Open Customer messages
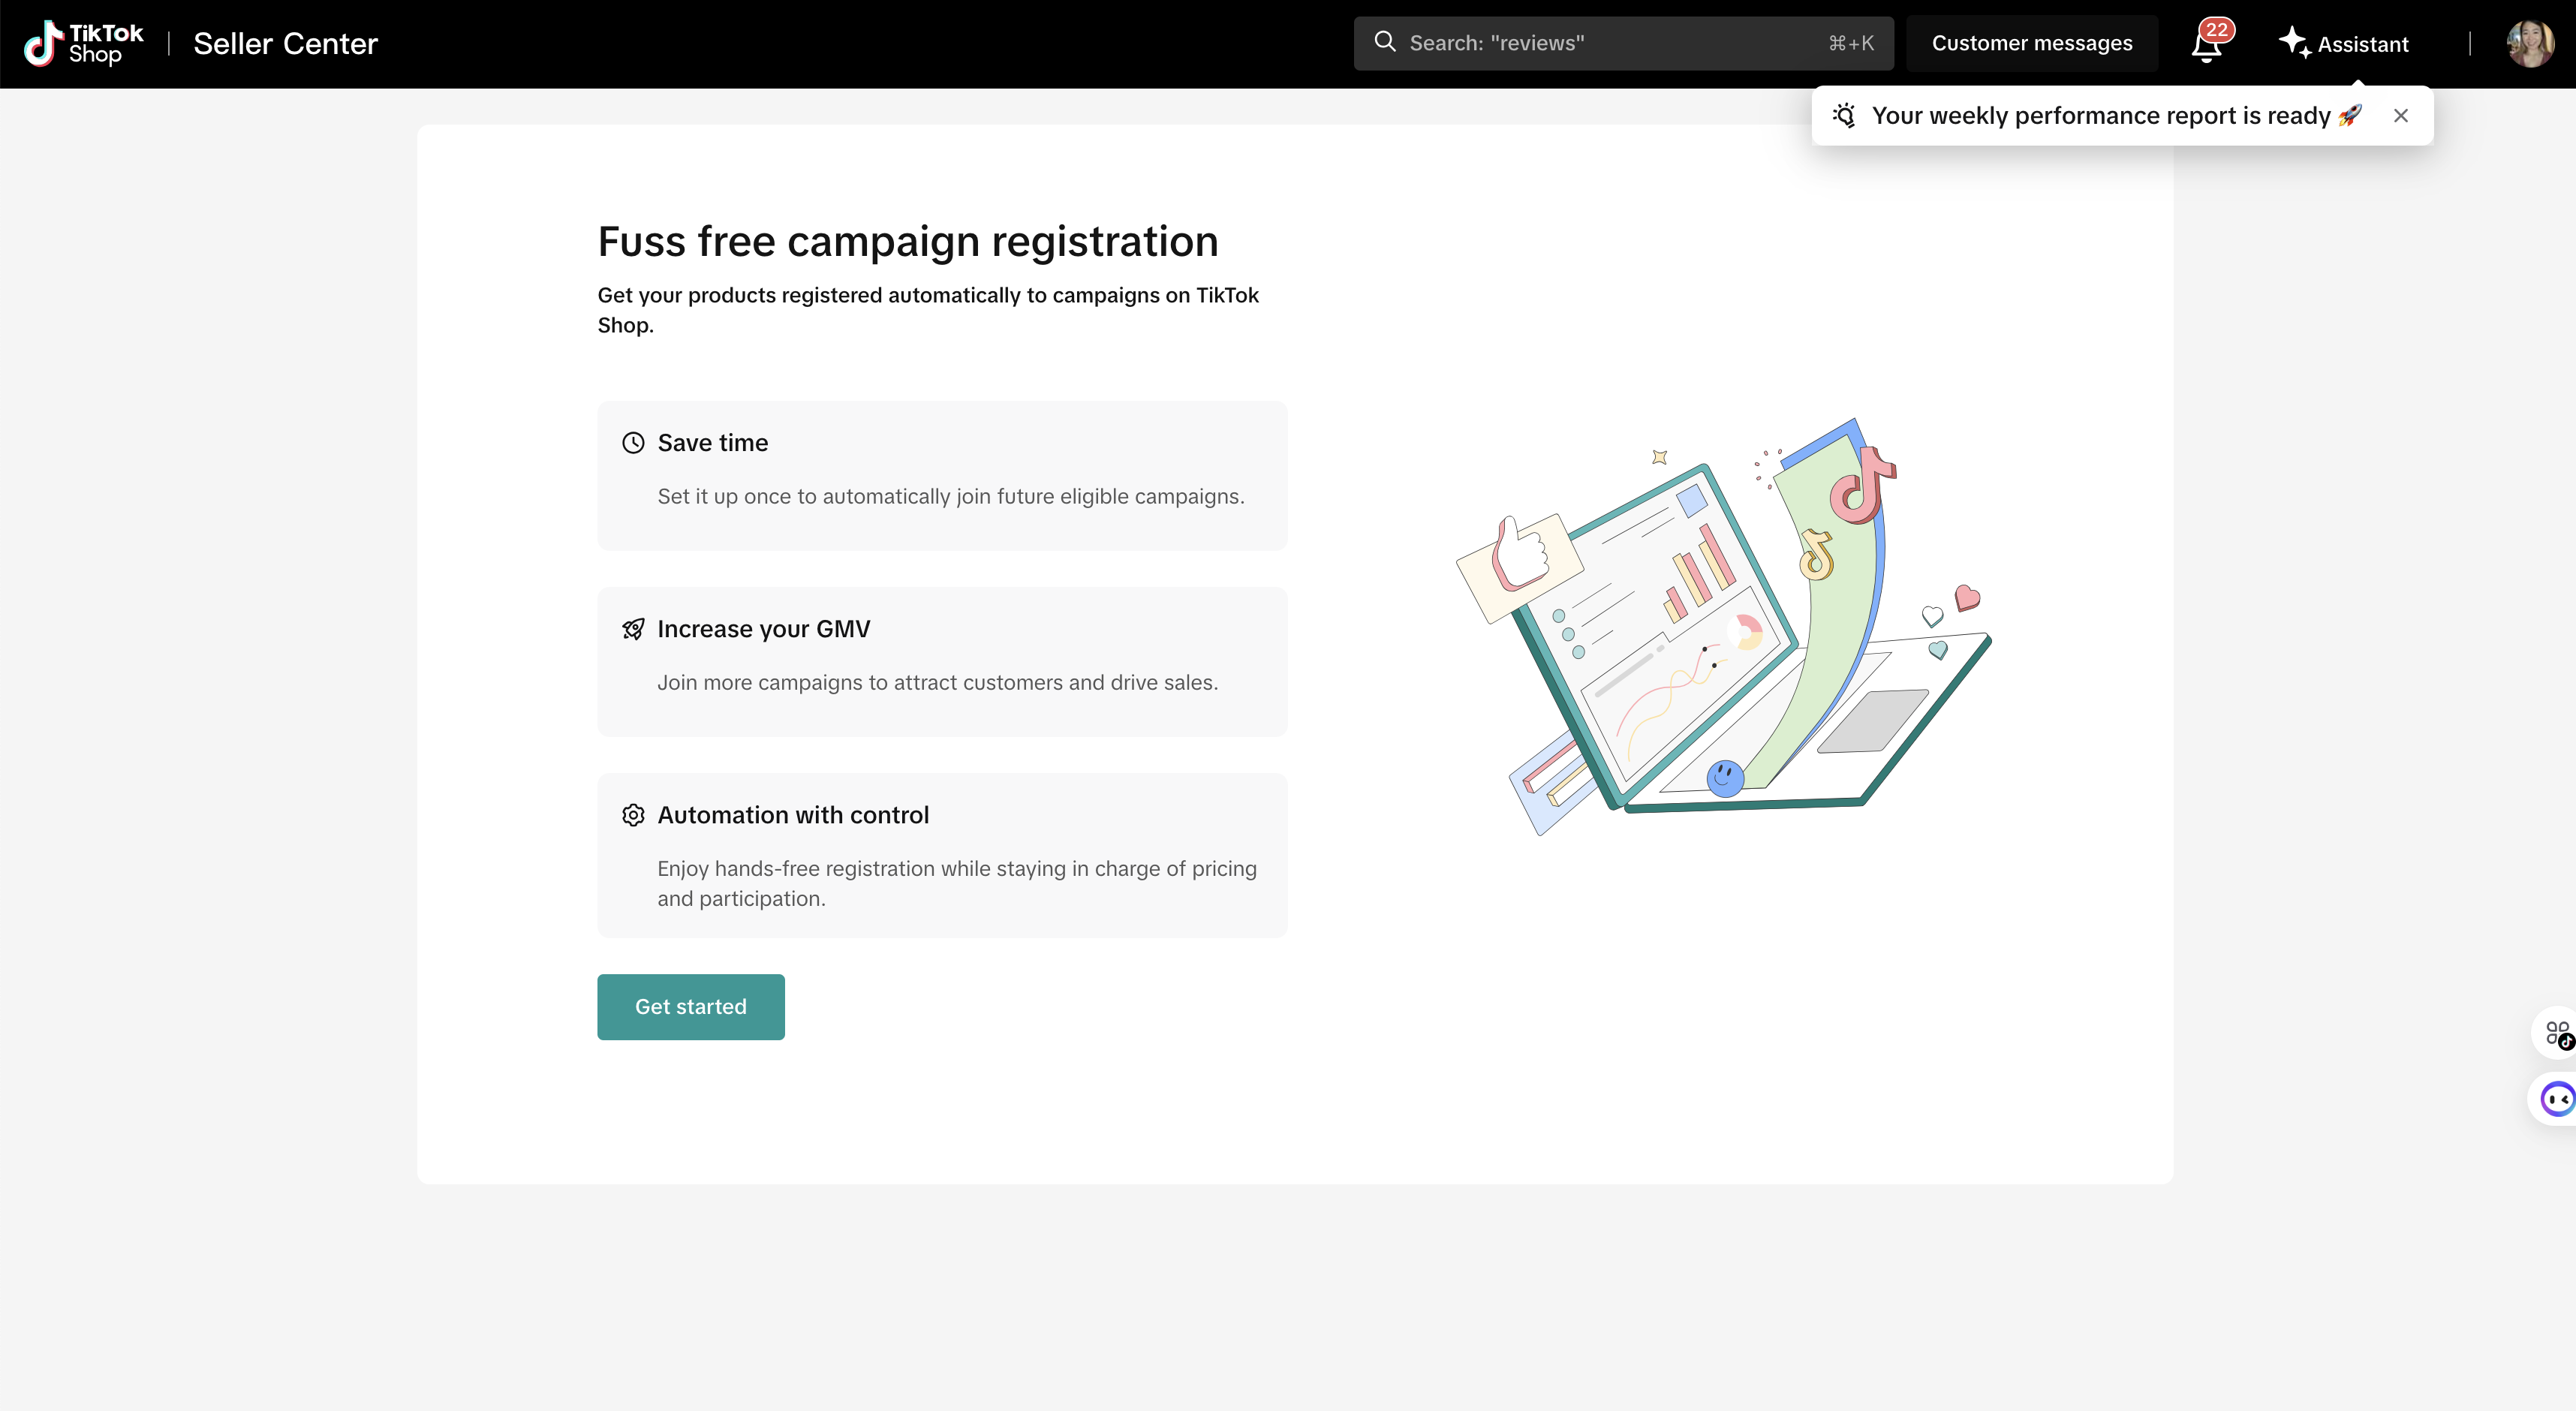The image size is (2576, 1411). tap(2031, 43)
